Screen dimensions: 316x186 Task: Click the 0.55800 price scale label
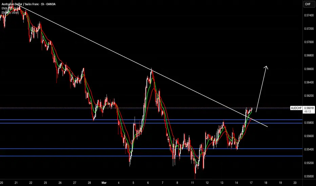point(309,123)
